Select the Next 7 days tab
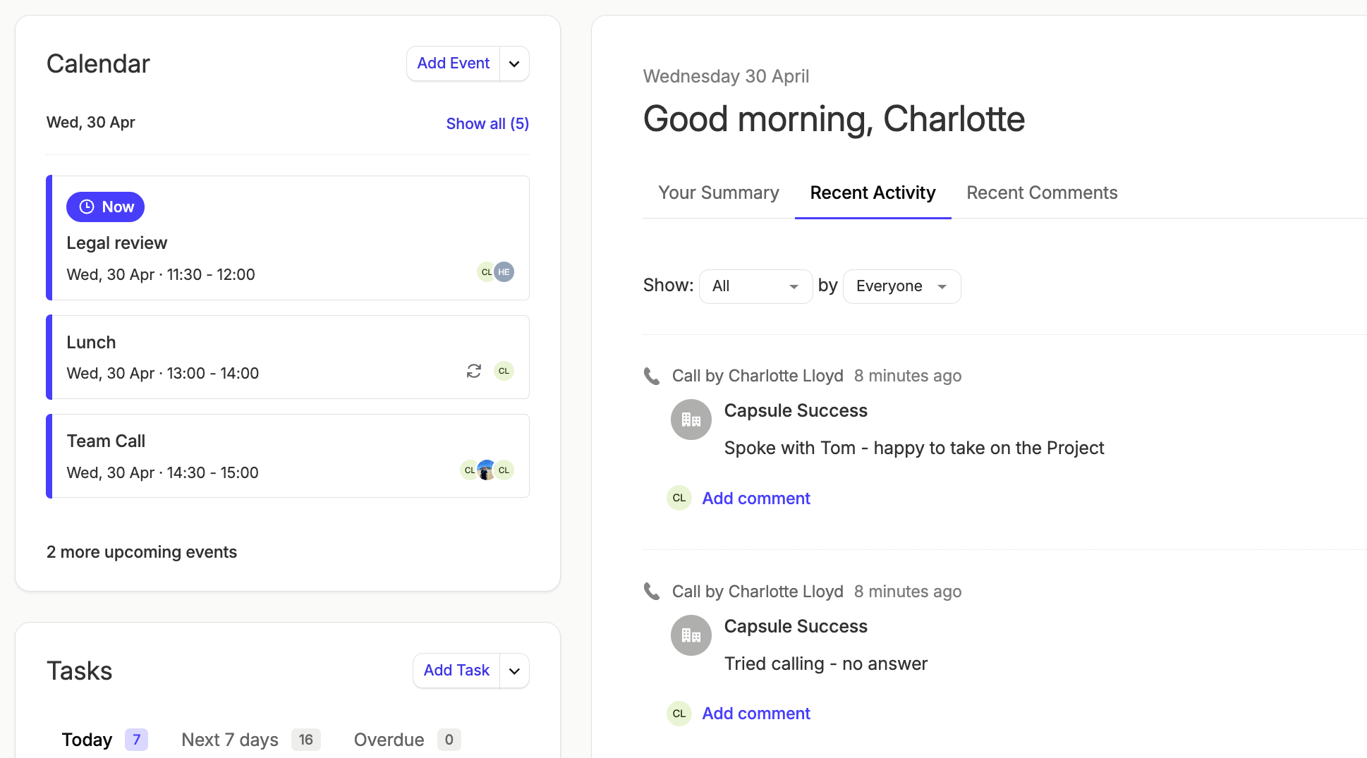1367x758 pixels. pos(251,740)
